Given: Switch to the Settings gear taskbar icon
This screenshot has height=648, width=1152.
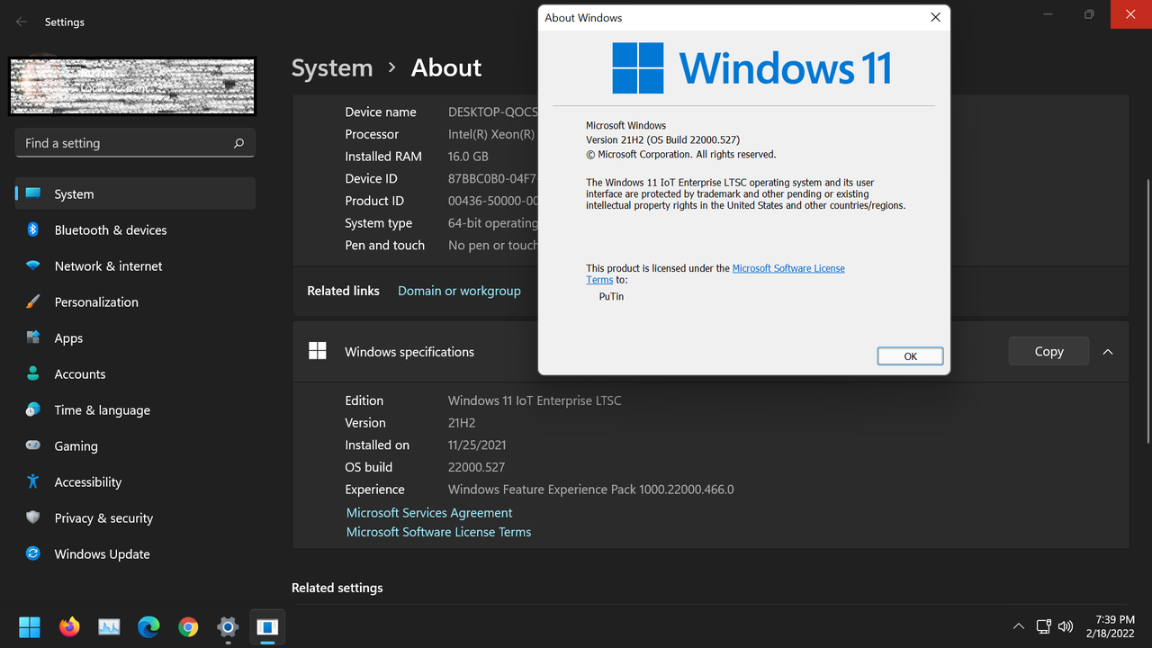Looking at the screenshot, I should point(228,626).
